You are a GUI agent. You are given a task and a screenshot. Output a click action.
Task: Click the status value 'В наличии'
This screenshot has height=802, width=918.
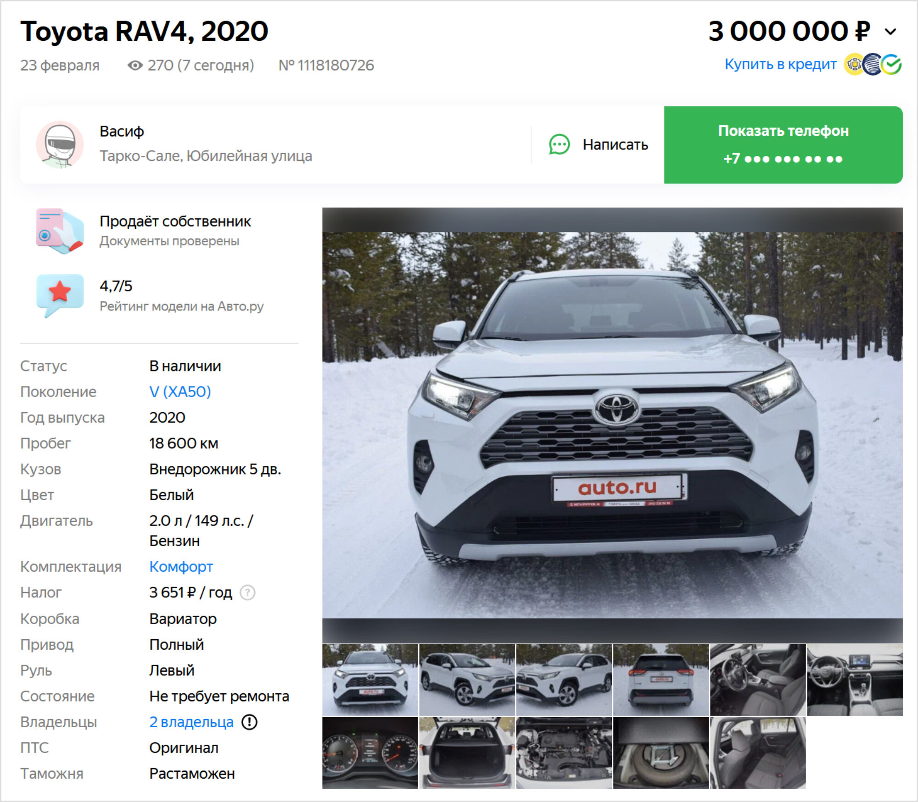185,366
